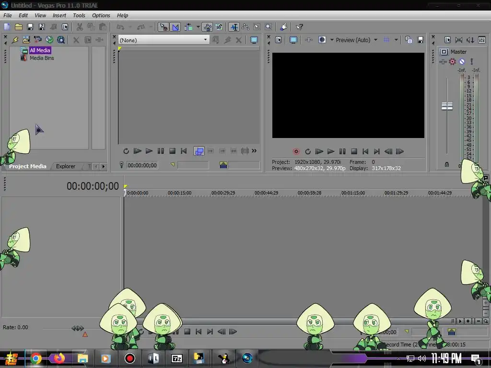491x368 pixels.
Task: Click the What's This Help icon
Action: click(299, 27)
